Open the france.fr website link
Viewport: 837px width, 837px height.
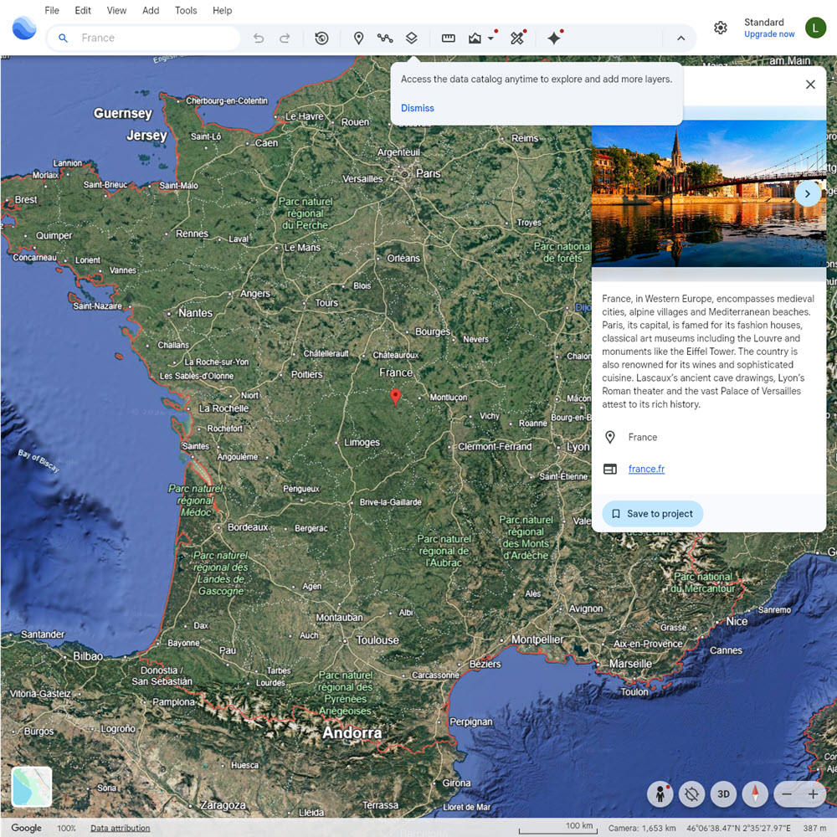(x=646, y=469)
